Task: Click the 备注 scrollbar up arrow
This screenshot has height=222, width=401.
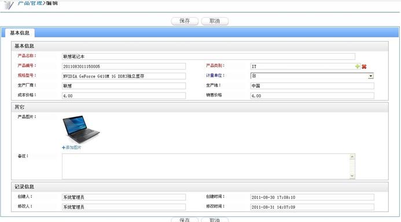Action: (x=352, y=157)
